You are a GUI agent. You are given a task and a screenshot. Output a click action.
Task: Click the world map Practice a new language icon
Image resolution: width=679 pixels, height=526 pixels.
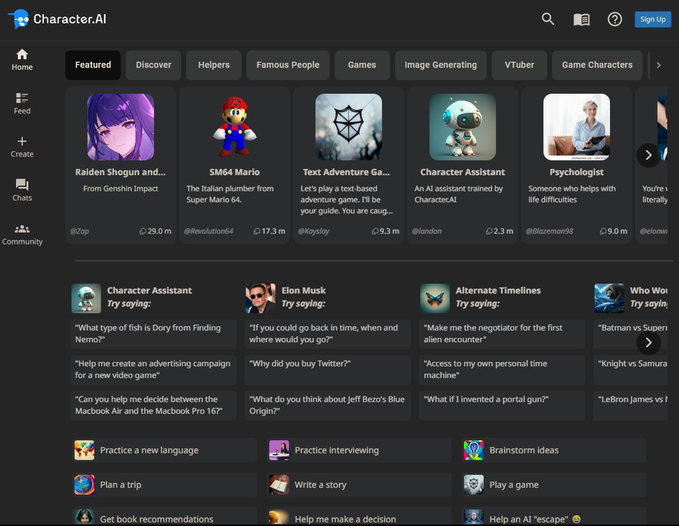coord(84,450)
